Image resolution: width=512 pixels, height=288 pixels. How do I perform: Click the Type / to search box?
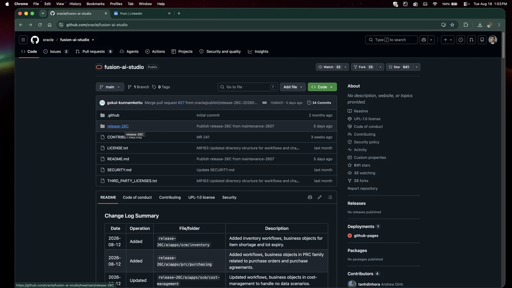coord(391,40)
